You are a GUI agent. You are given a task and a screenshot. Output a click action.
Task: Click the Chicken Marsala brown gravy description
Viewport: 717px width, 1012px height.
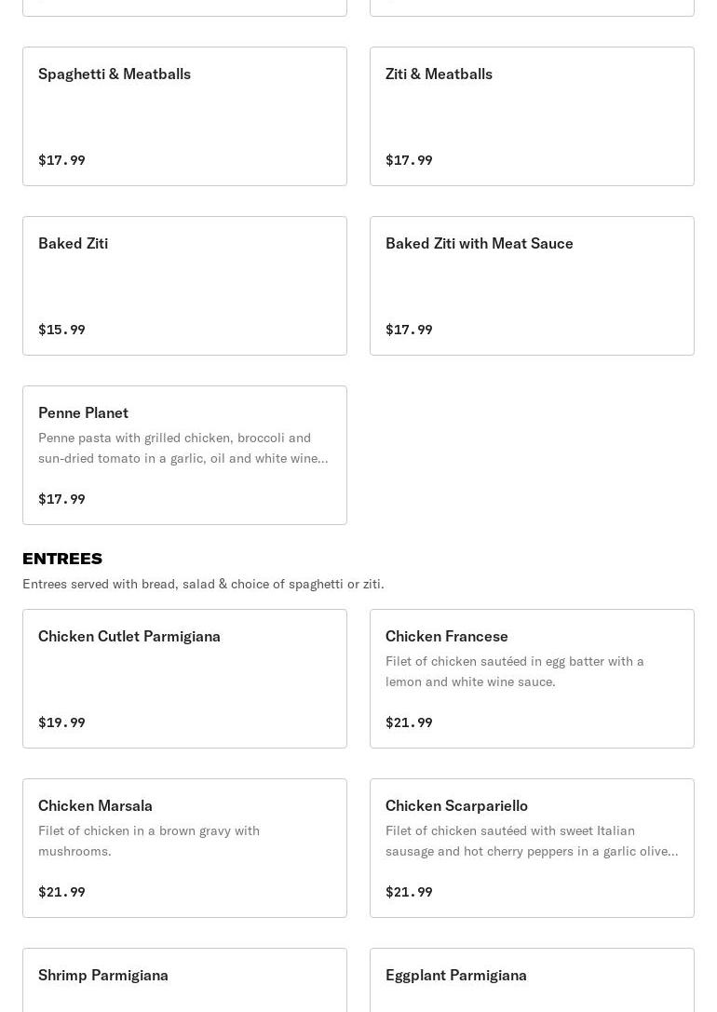[x=149, y=841]
